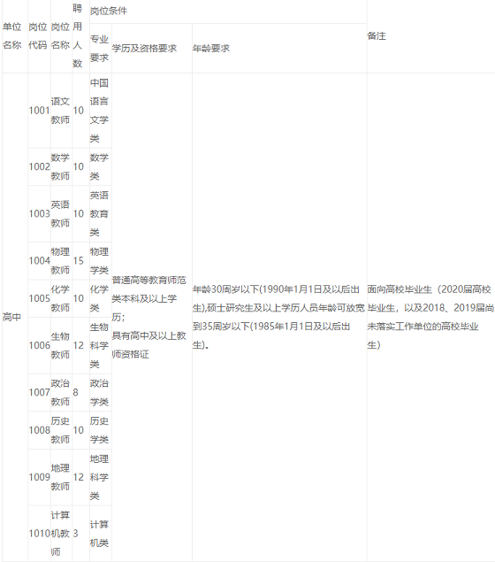Click the remarks text about 面向高校毕业生

tap(430, 317)
